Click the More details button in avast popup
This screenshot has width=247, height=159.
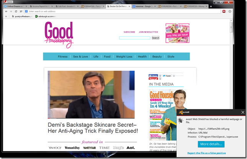pyautogui.click(x=211, y=144)
